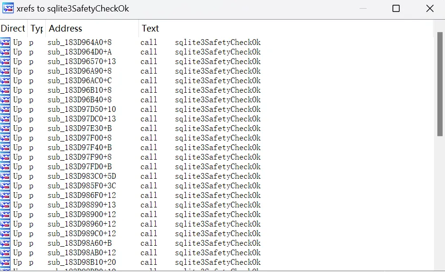Image resolution: width=445 pixels, height=272 pixels.
Task: Select address sub_183D96B10+8
Action: (79, 90)
